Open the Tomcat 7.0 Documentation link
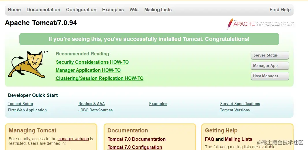 [137, 139]
